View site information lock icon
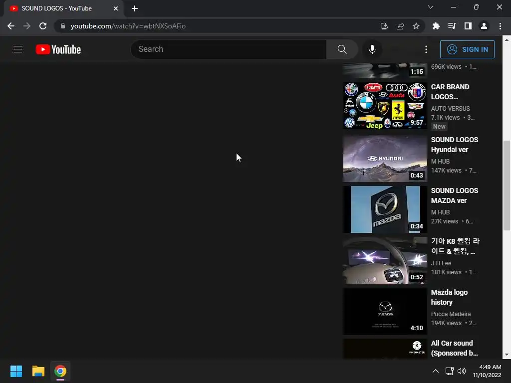Screen dimensions: 511x383 point(63,26)
